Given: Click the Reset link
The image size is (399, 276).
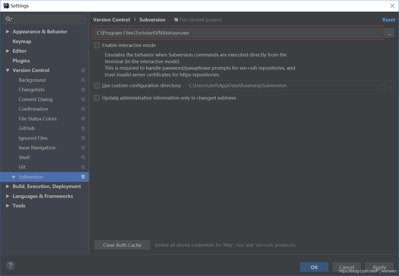Looking at the screenshot, I should pos(389,20).
